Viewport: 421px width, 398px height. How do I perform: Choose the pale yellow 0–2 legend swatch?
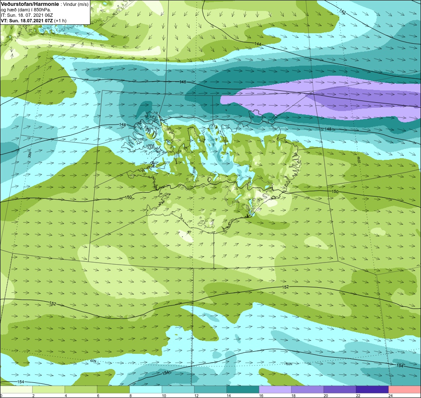16,389
